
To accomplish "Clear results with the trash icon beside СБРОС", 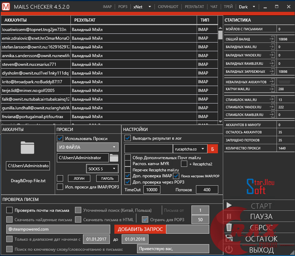I will coord(229,227).
